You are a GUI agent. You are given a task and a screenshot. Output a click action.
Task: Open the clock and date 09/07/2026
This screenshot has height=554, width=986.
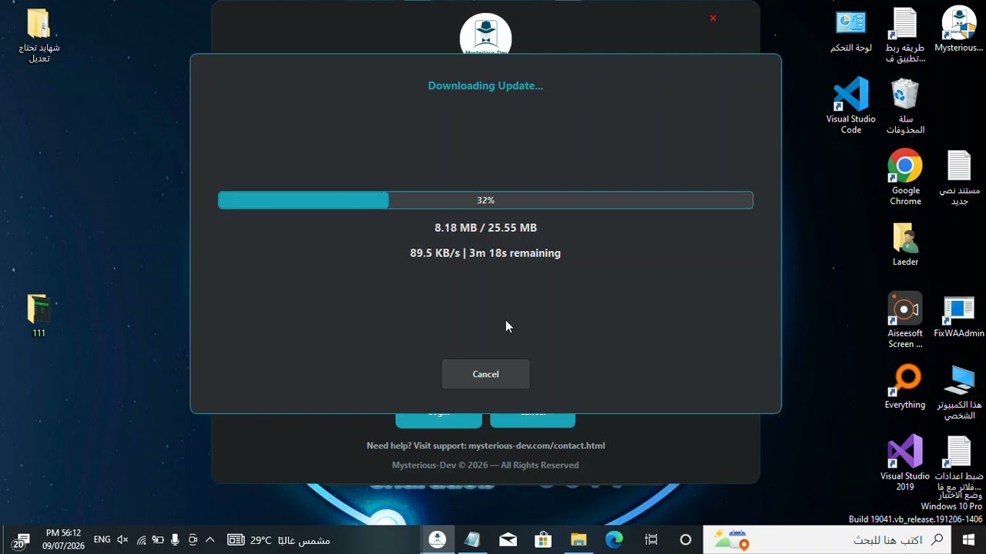pos(63,539)
